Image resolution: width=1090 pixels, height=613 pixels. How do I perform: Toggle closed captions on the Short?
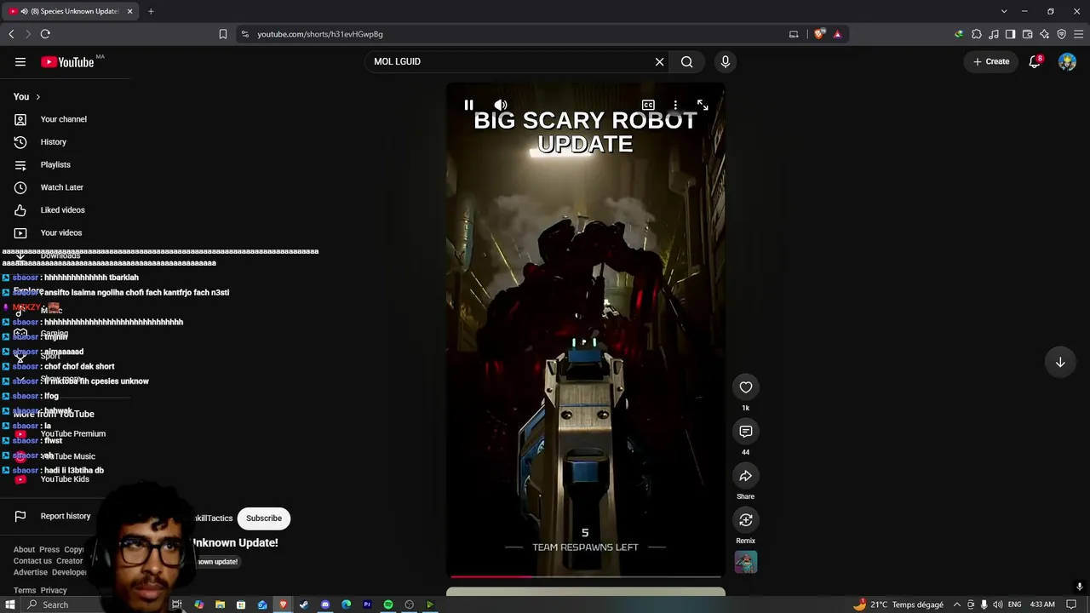pyautogui.click(x=648, y=105)
